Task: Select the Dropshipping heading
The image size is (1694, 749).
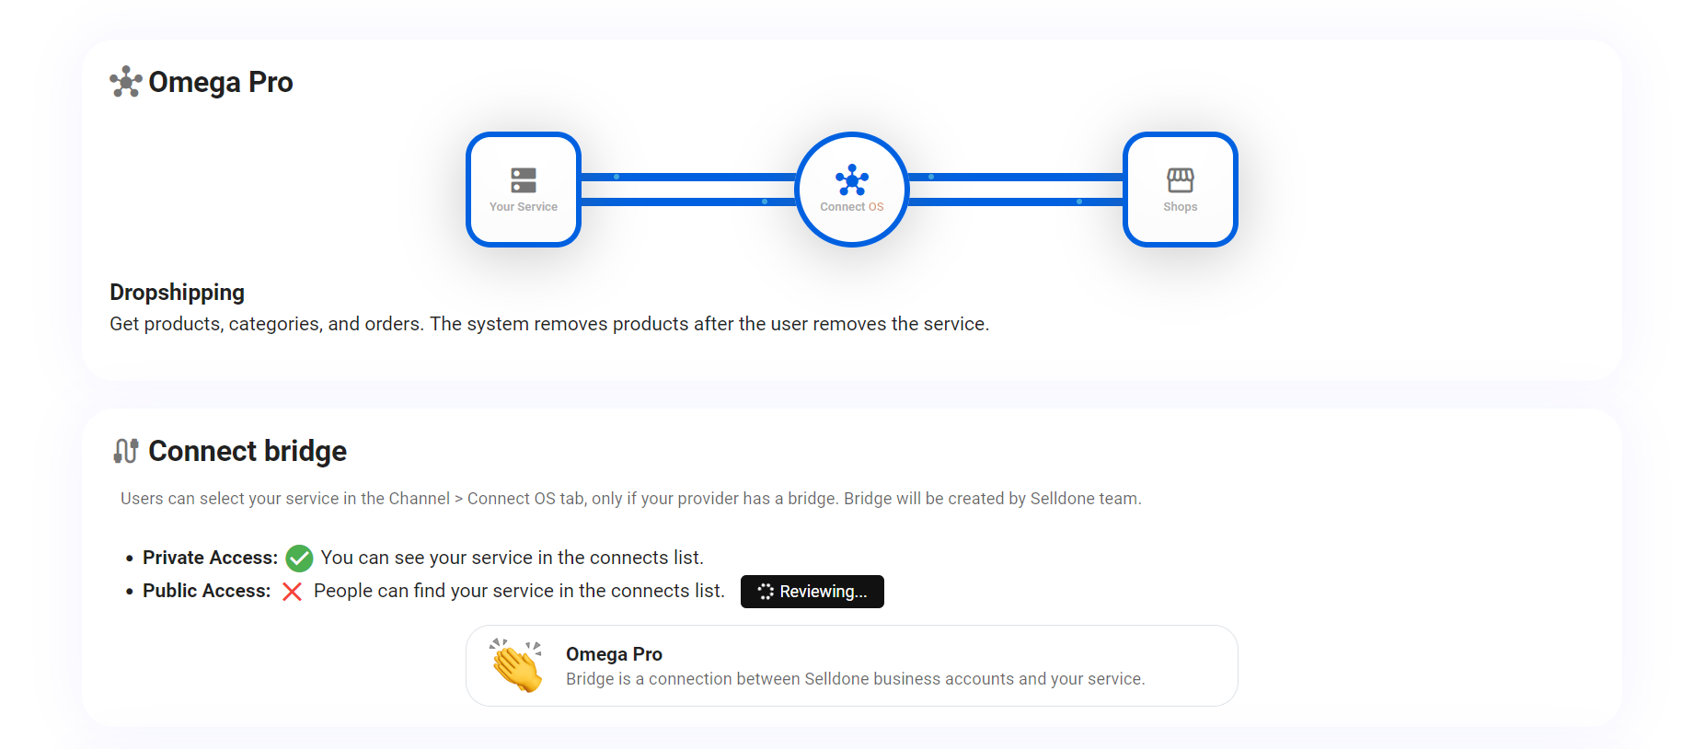Action: [x=177, y=293]
